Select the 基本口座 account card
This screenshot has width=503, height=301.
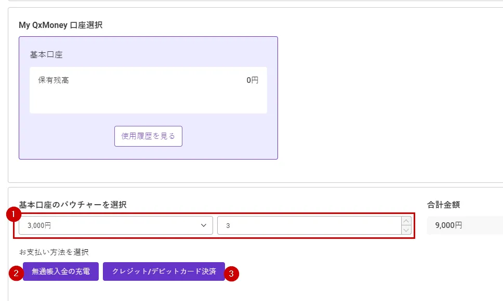pos(148,98)
